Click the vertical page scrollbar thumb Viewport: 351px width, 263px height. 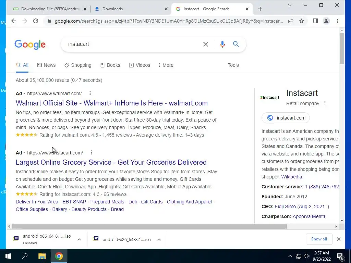point(342,49)
